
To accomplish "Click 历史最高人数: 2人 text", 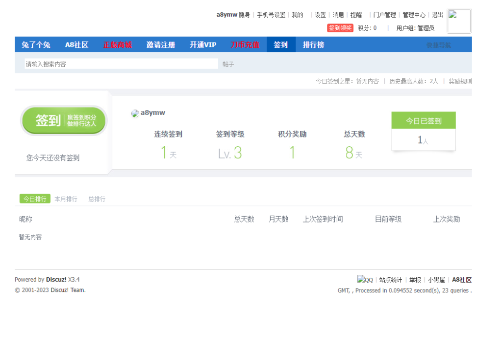I will [x=414, y=82].
